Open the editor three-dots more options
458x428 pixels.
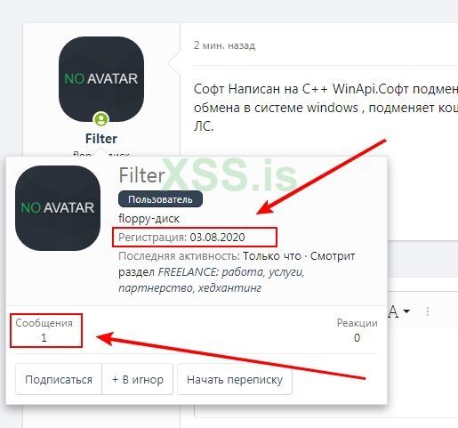(x=428, y=311)
